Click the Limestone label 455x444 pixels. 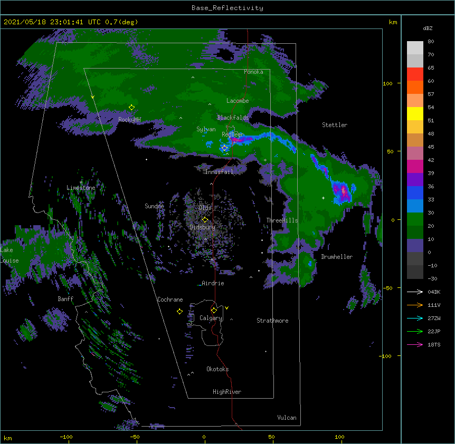click(81, 188)
